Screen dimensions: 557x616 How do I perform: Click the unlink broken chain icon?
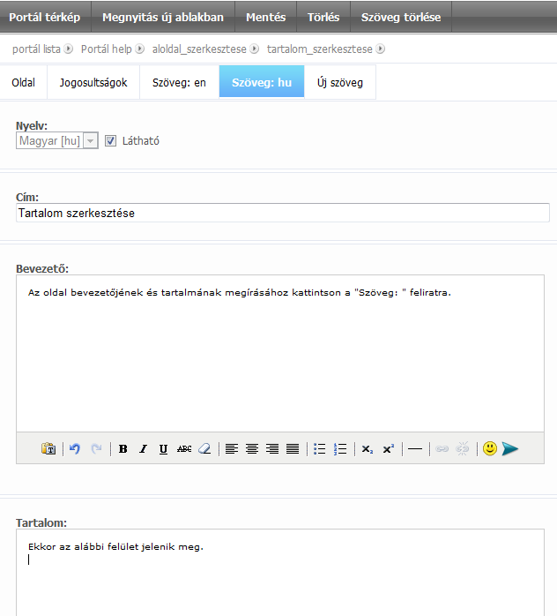(x=463, y=448)
